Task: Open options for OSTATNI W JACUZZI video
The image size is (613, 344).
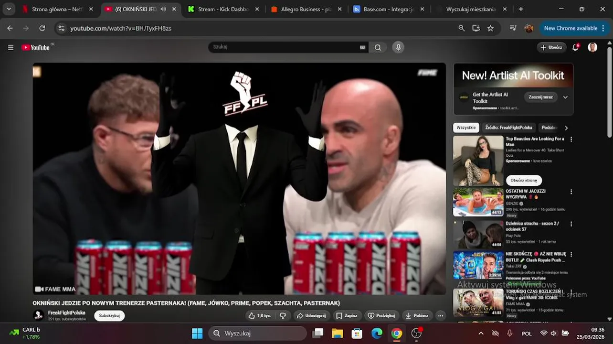Action: tap(571, 192)
